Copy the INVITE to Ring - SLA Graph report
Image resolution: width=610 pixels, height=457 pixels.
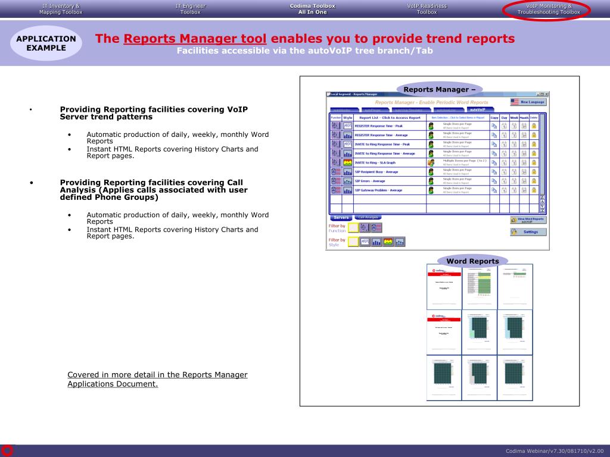[x=494, y=163]
